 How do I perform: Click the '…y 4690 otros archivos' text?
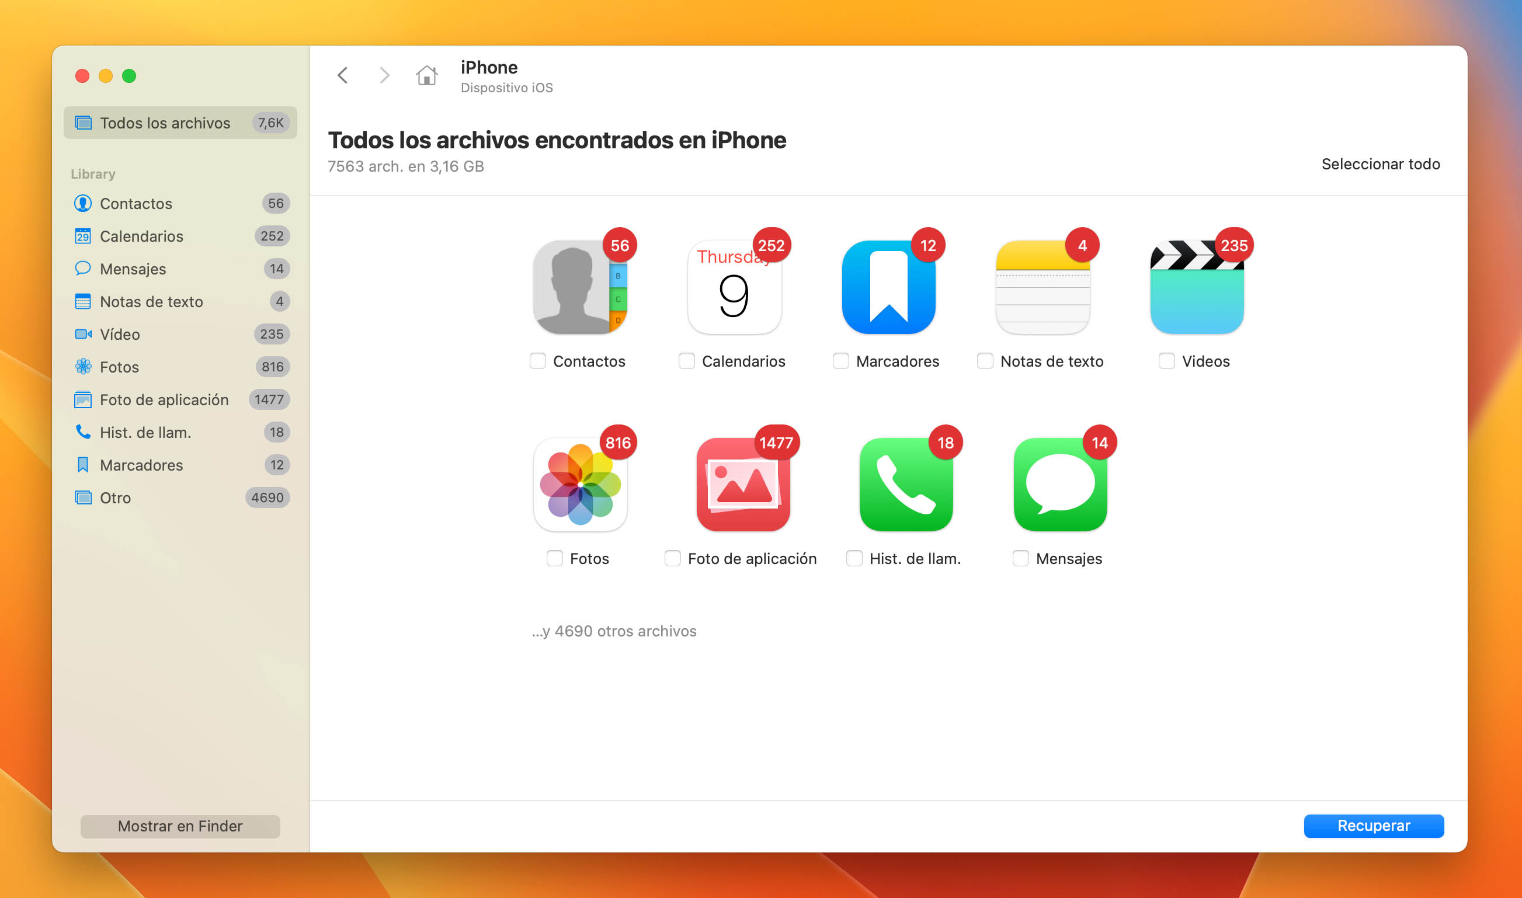(x=614, y=631)
